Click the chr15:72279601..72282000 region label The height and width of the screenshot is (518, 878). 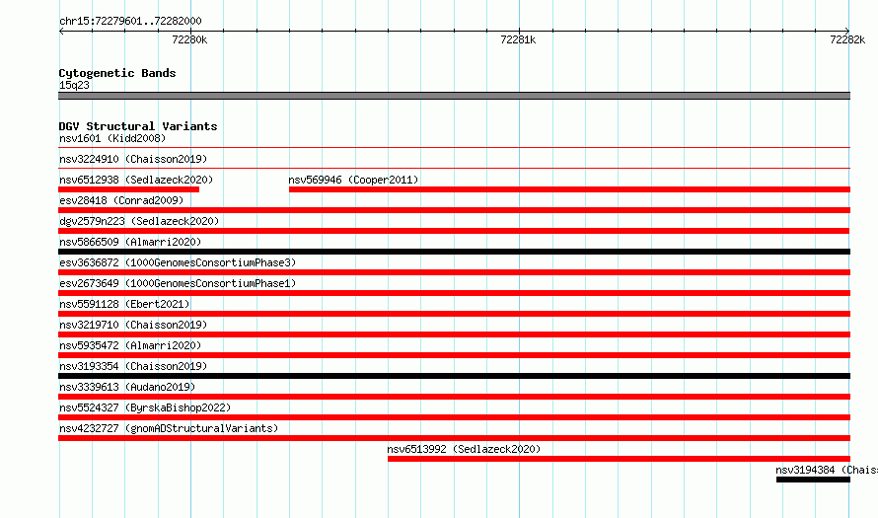pyautogui.click(x=130, y=21)
